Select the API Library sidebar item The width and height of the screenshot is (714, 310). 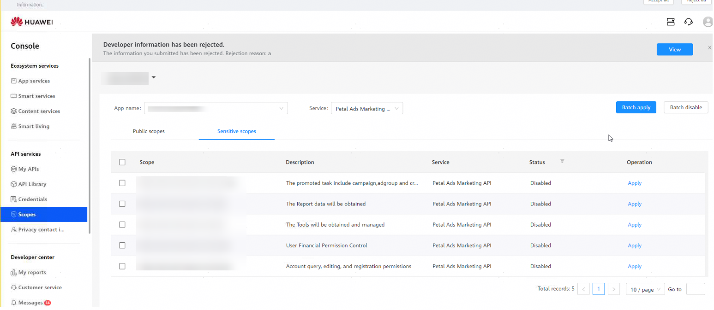click(32, 184)
